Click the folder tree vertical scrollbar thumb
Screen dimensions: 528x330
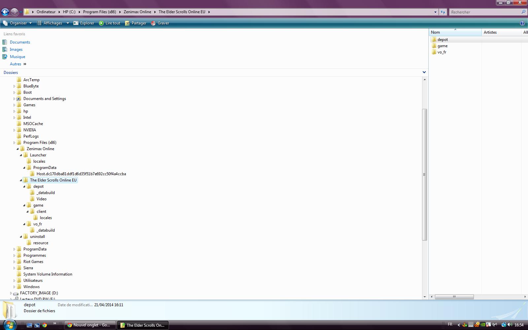(x=425, y=175)
